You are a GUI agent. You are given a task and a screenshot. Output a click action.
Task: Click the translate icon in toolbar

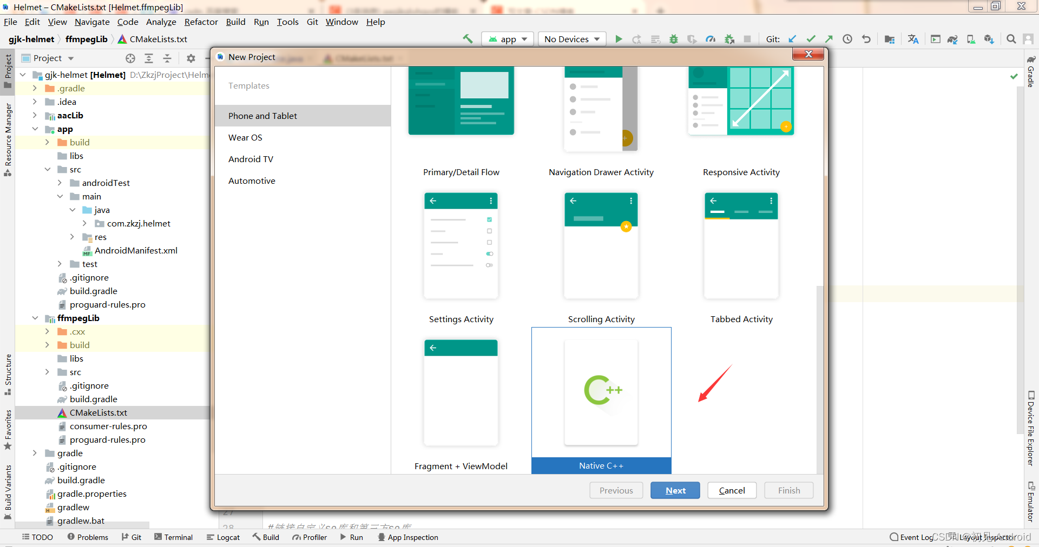913,39
